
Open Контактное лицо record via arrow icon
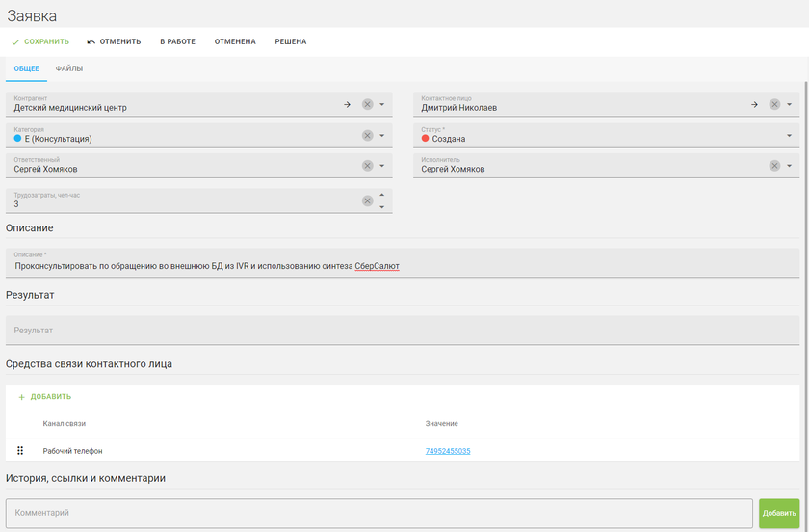pyautogui.click(x=754, y=104)
